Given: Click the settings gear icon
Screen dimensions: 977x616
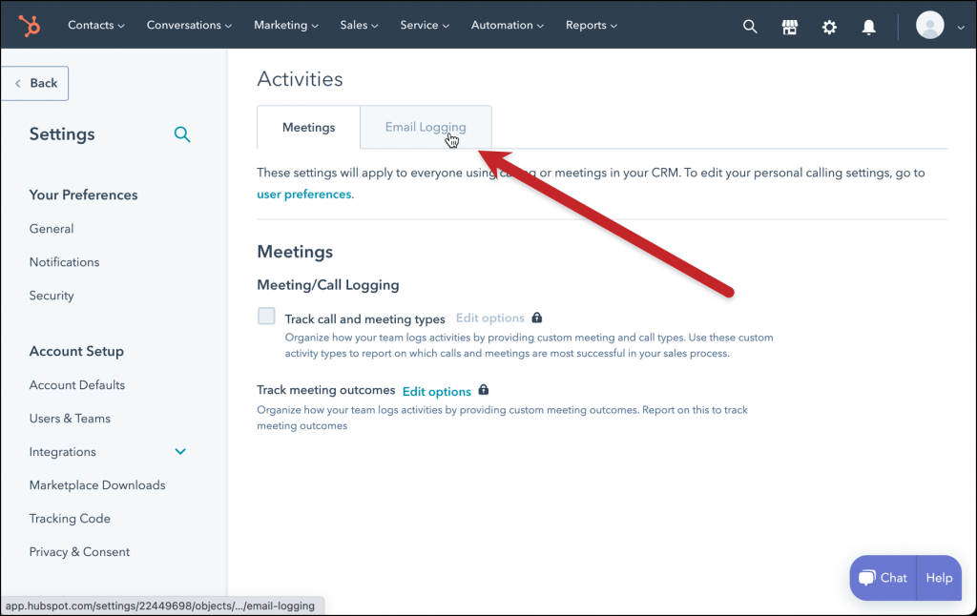Looking at the screenshot, I should pos(829,27).
